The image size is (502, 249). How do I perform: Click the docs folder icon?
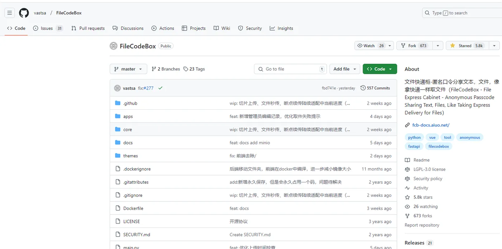point(118,143)
